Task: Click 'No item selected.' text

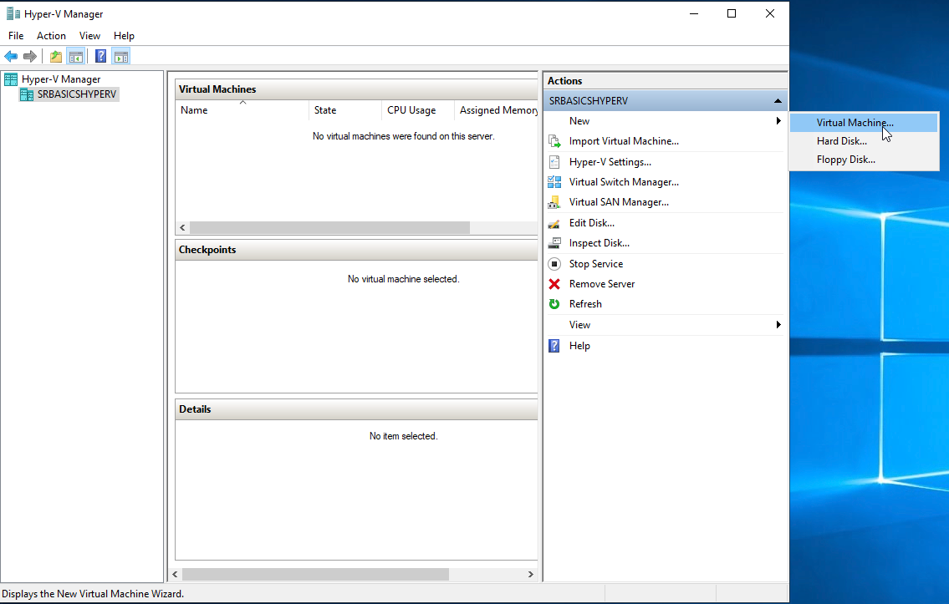Action: click(404, 437)
